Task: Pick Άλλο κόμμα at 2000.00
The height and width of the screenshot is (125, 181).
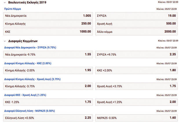Action: 136,32
